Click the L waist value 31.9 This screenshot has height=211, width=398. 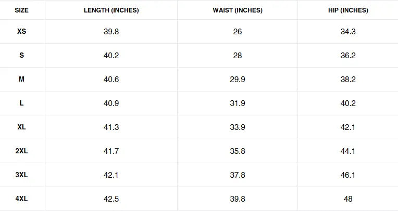pyautogui.click(x=238, y=103)
